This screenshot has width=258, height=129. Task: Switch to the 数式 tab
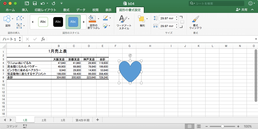pyautogui.click(x=66, y=10)
